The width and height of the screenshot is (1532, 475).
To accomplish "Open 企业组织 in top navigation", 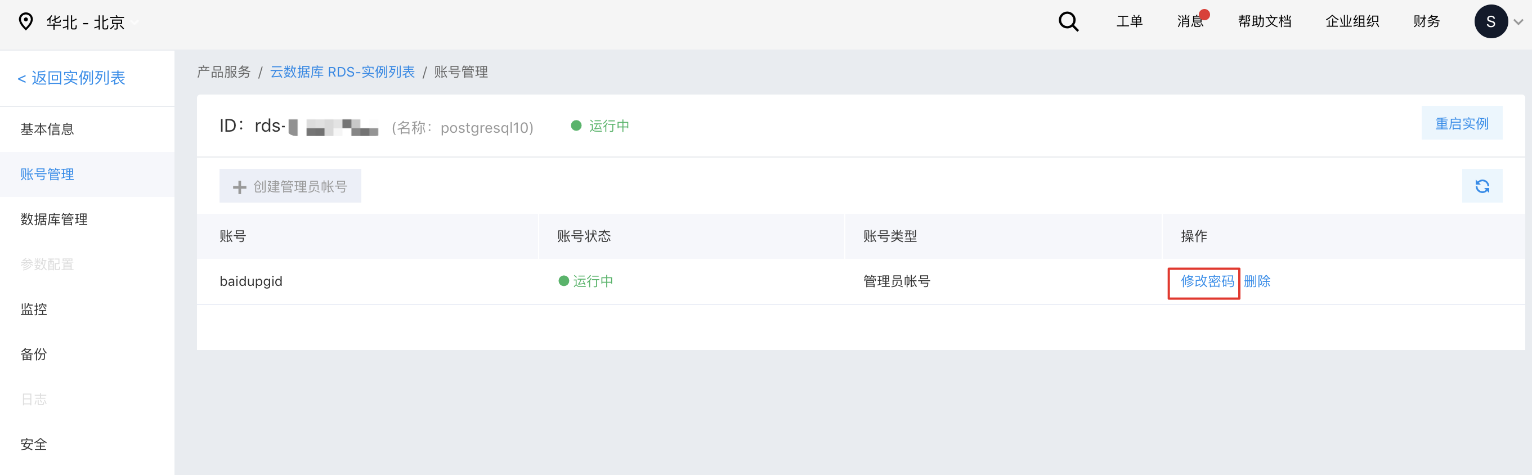I will [x=1352, y=22].
